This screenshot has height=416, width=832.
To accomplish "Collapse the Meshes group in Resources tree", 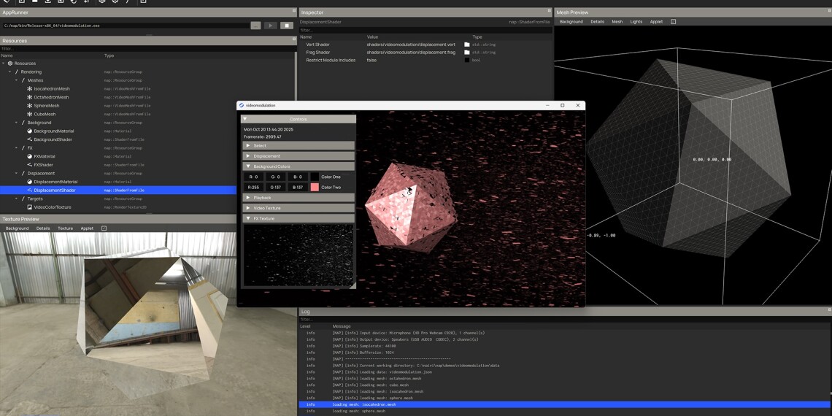I will [17, 80].
